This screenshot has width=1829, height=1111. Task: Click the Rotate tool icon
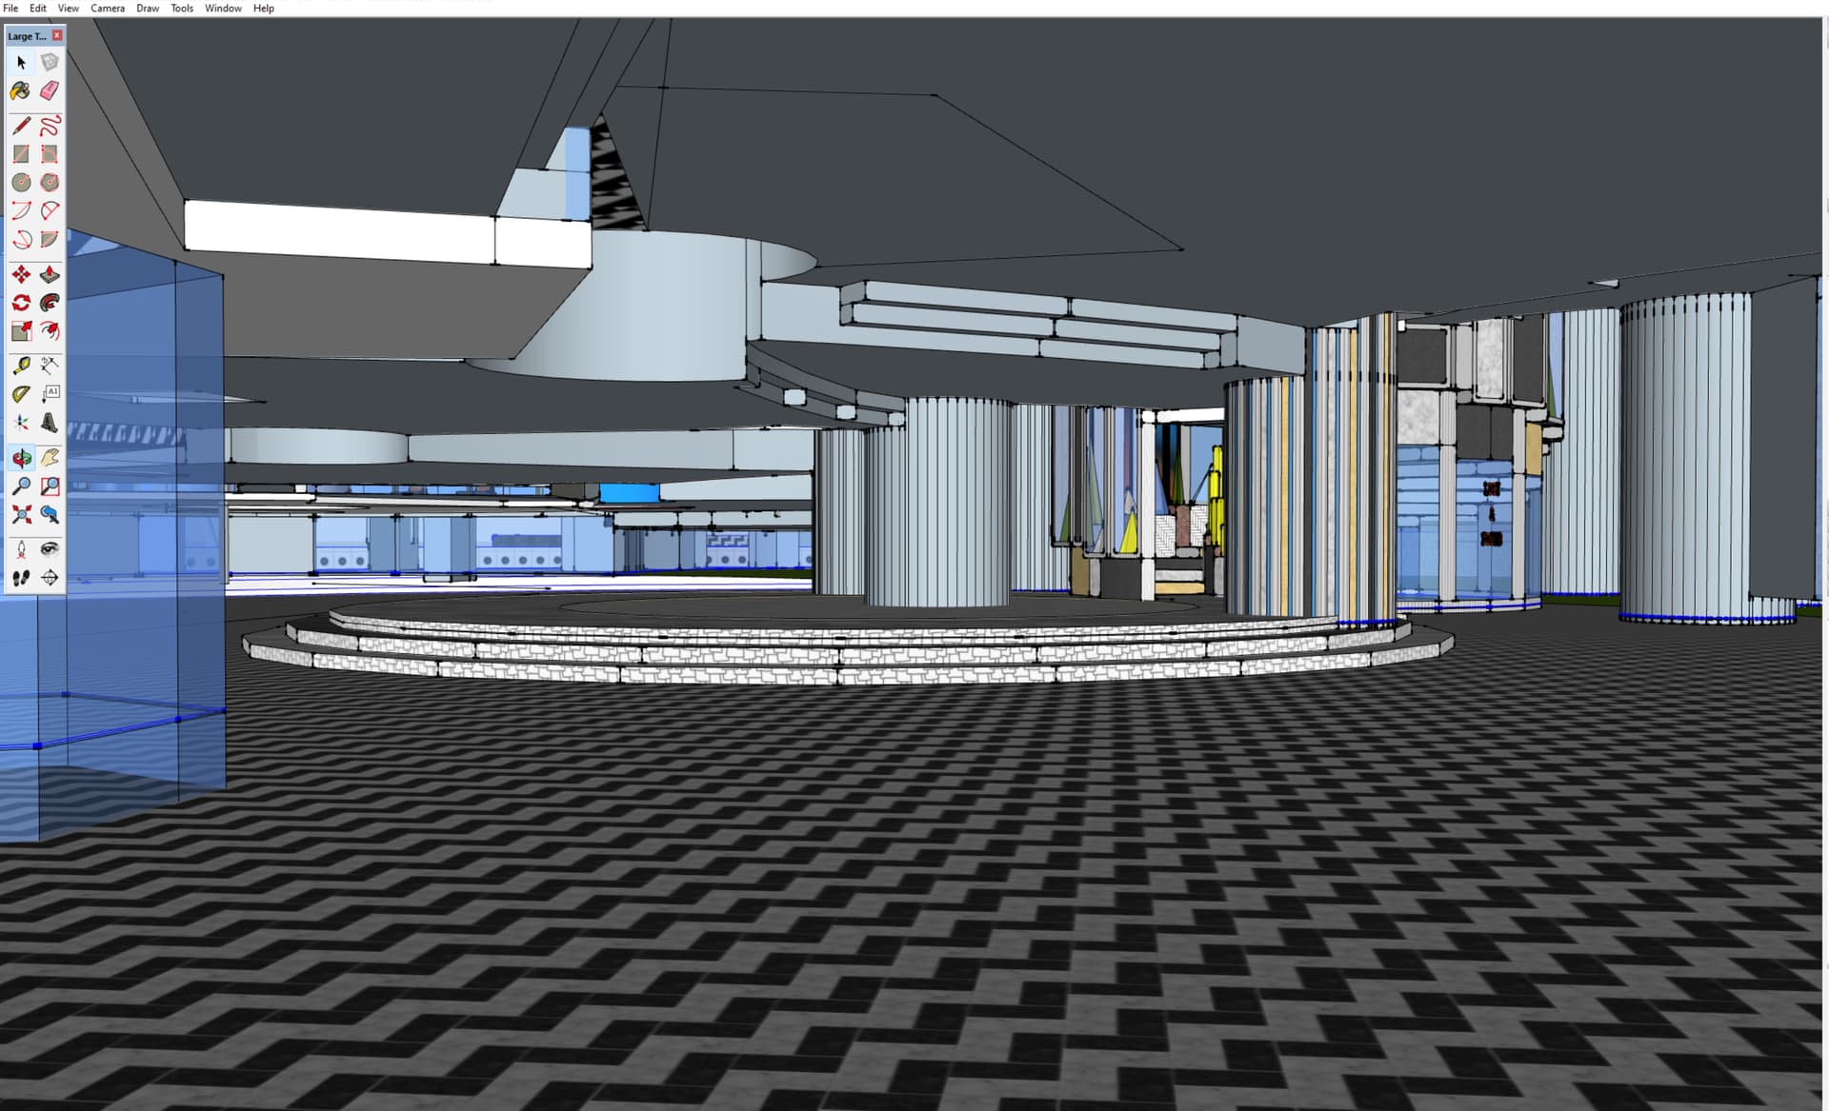tap(21, 304)
